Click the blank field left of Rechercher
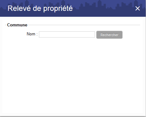146x117 pixels. (x=67, y=34)
